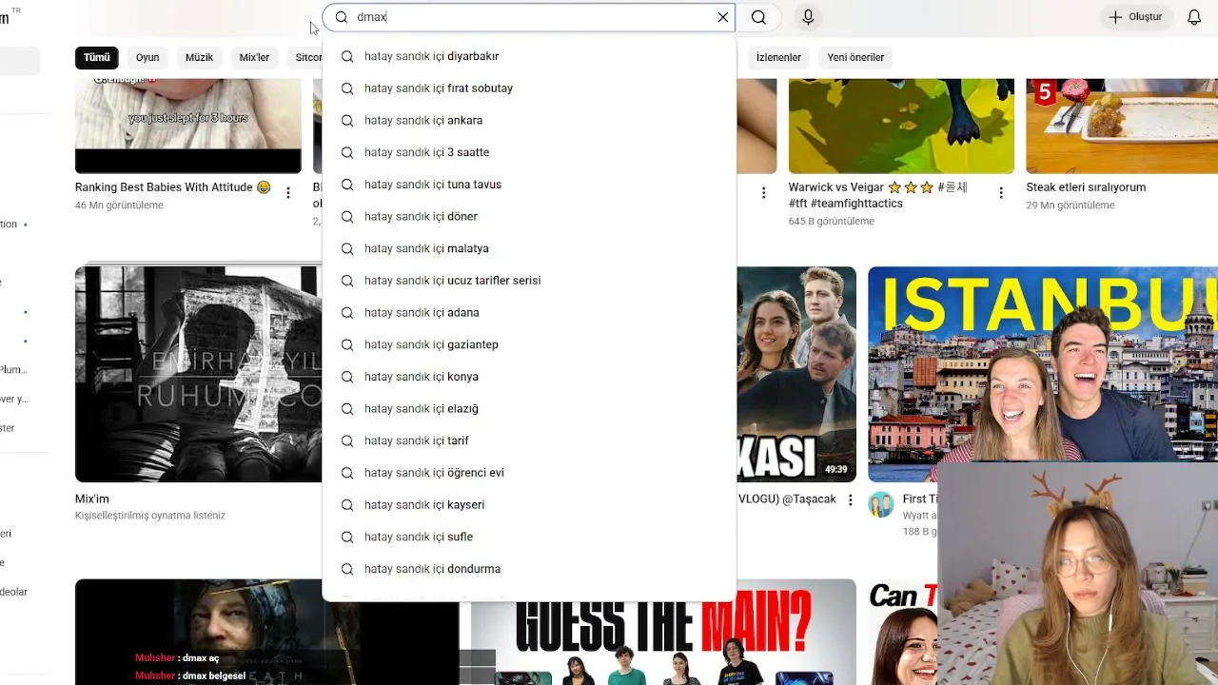Open the notifications bell

[x=1194, y=17]
